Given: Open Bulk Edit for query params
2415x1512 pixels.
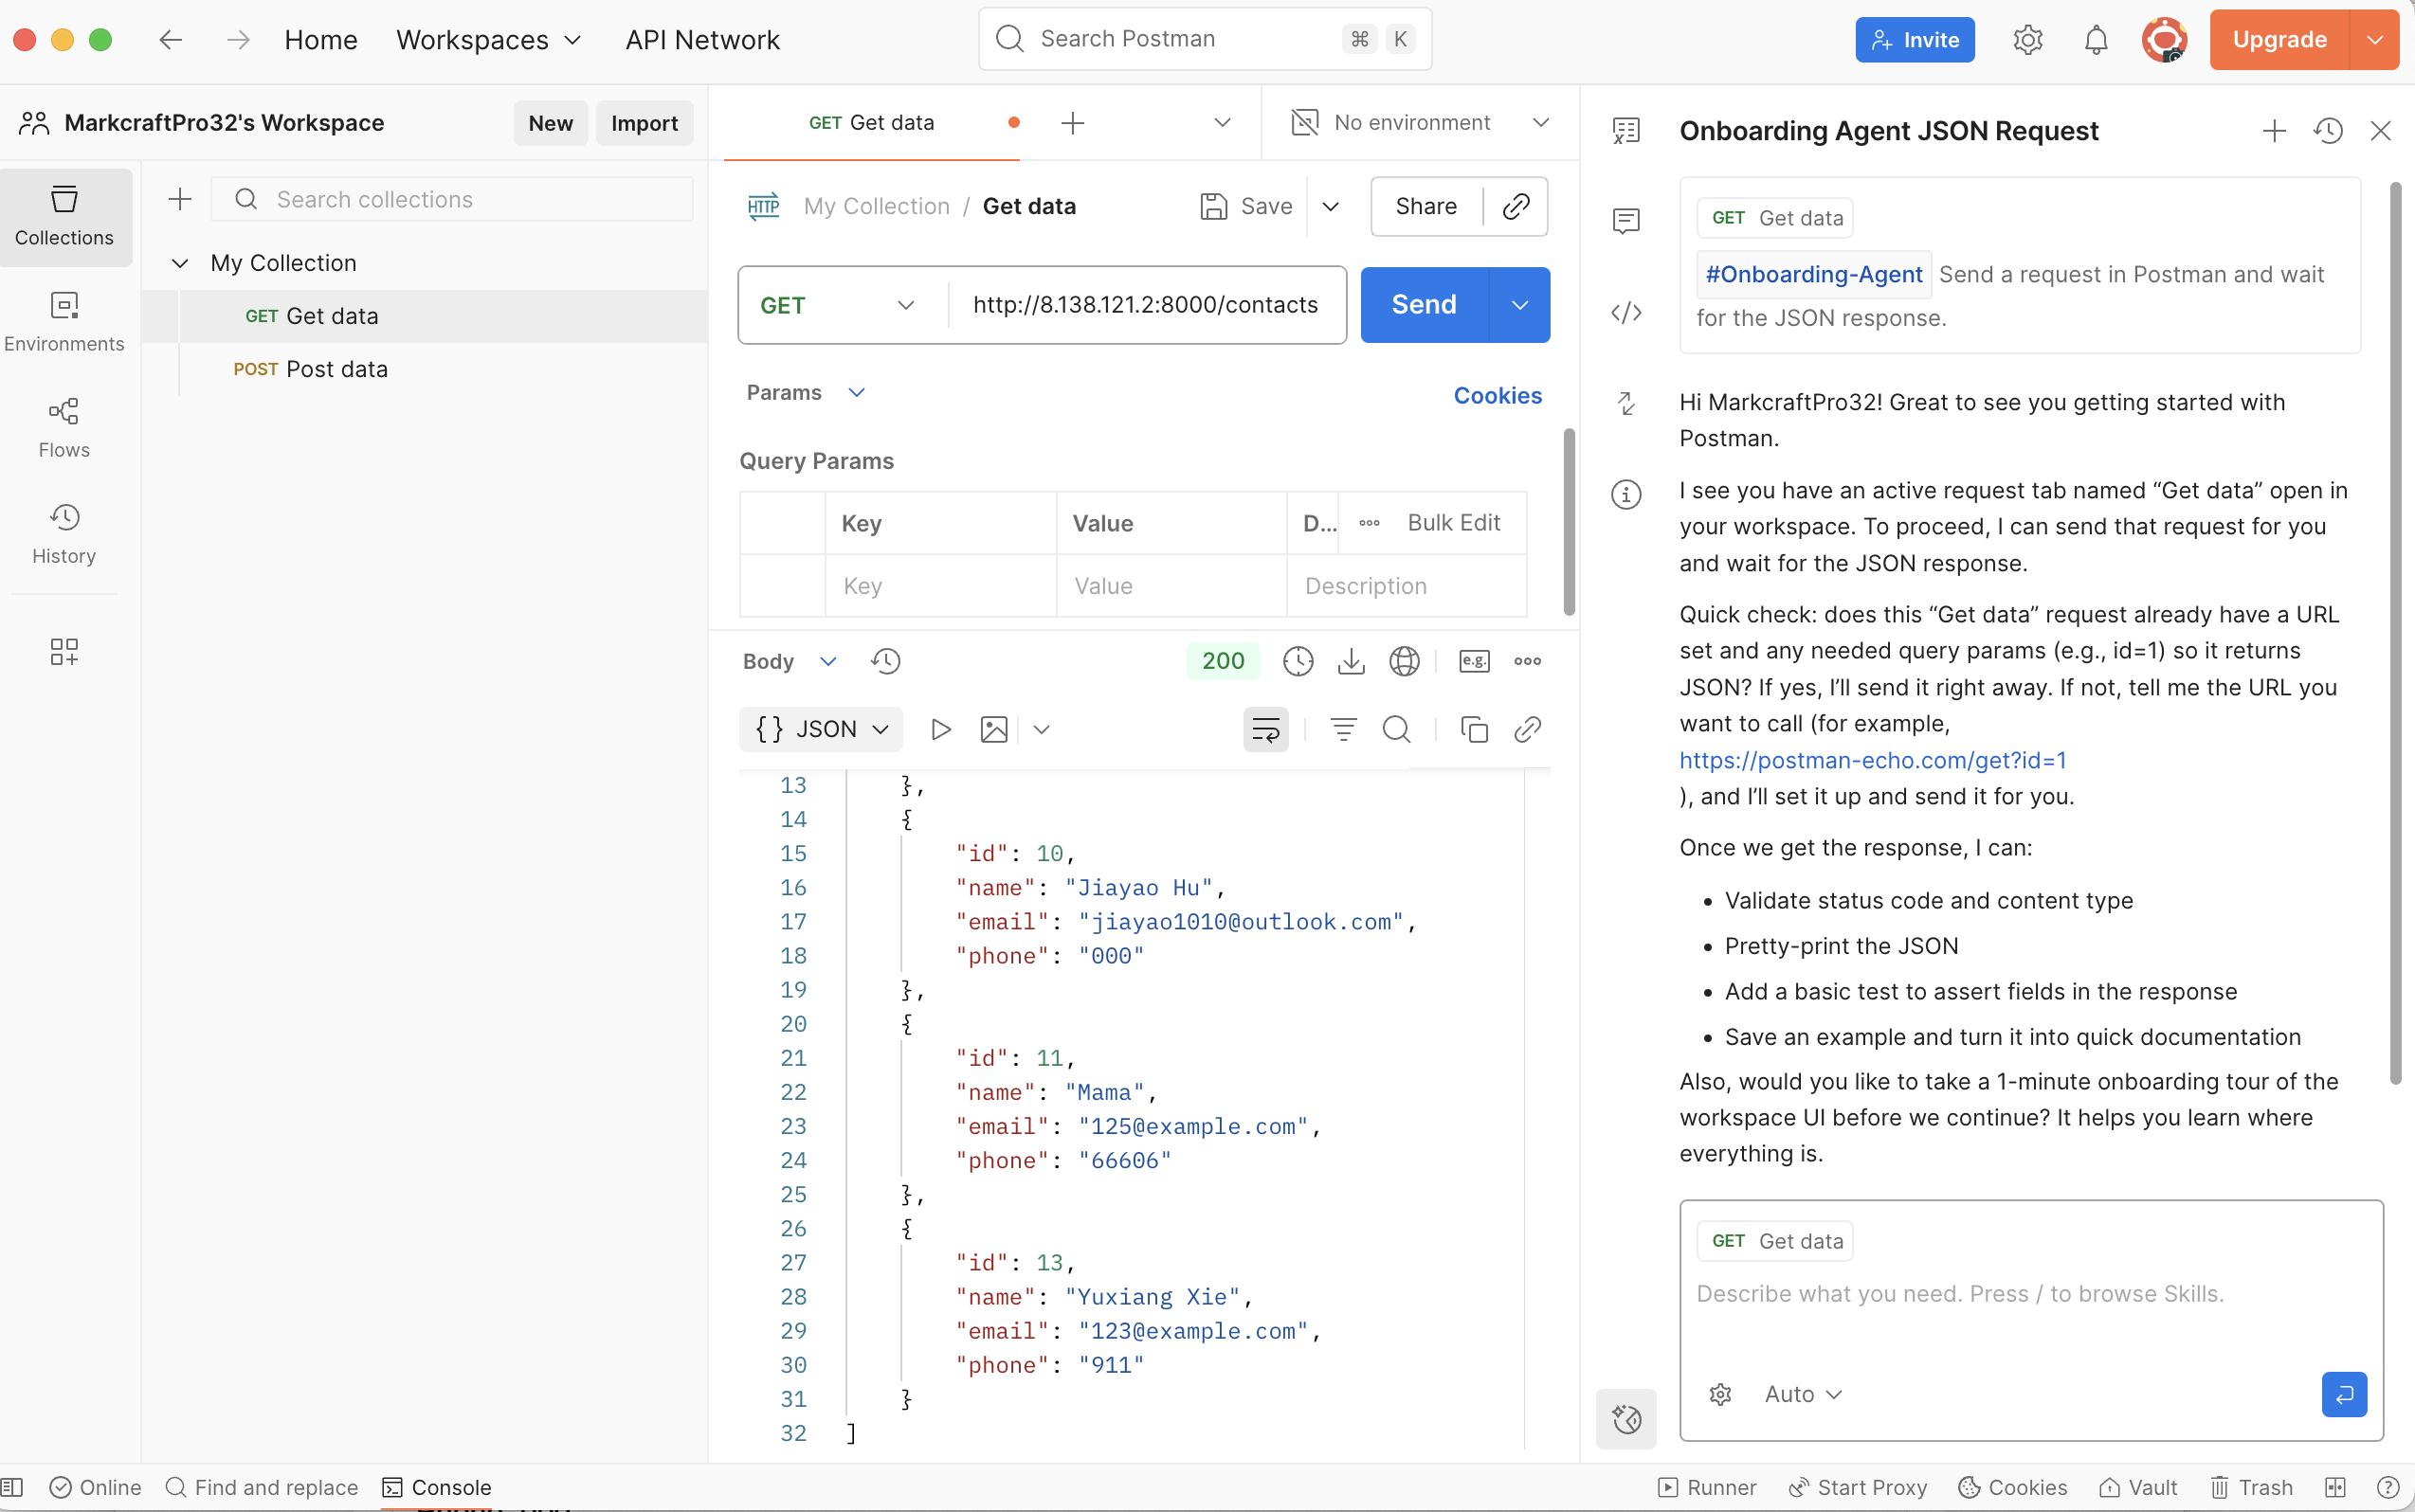Looking at the screenshot, I should point(1454,523).
